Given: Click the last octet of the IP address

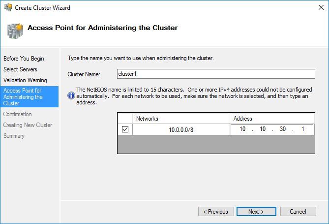Looking at the screenshot, I should [x=302, y=129].
